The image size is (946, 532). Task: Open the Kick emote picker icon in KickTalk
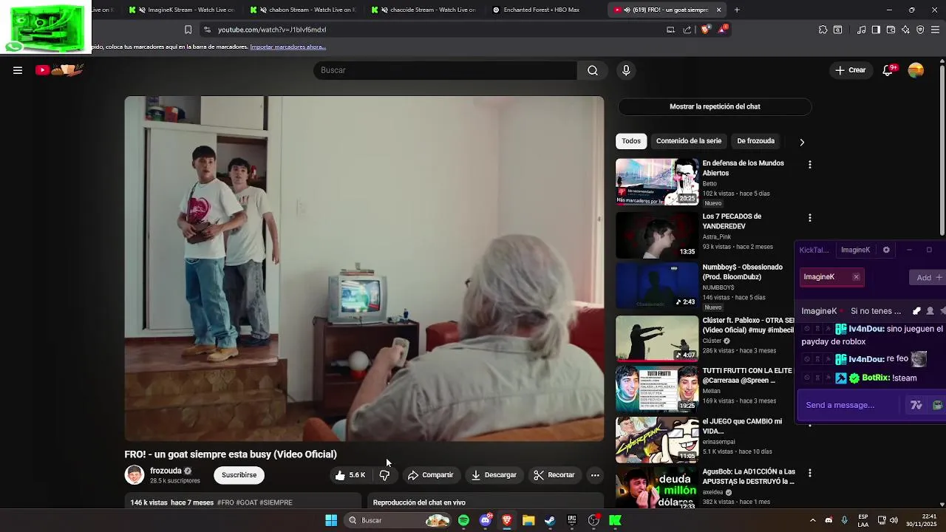[x=938, y=405]
